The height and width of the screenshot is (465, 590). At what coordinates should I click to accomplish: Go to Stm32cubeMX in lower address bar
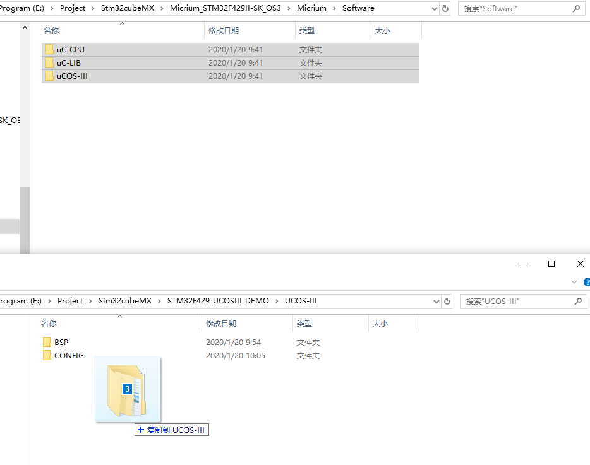[x=125, y=301]
